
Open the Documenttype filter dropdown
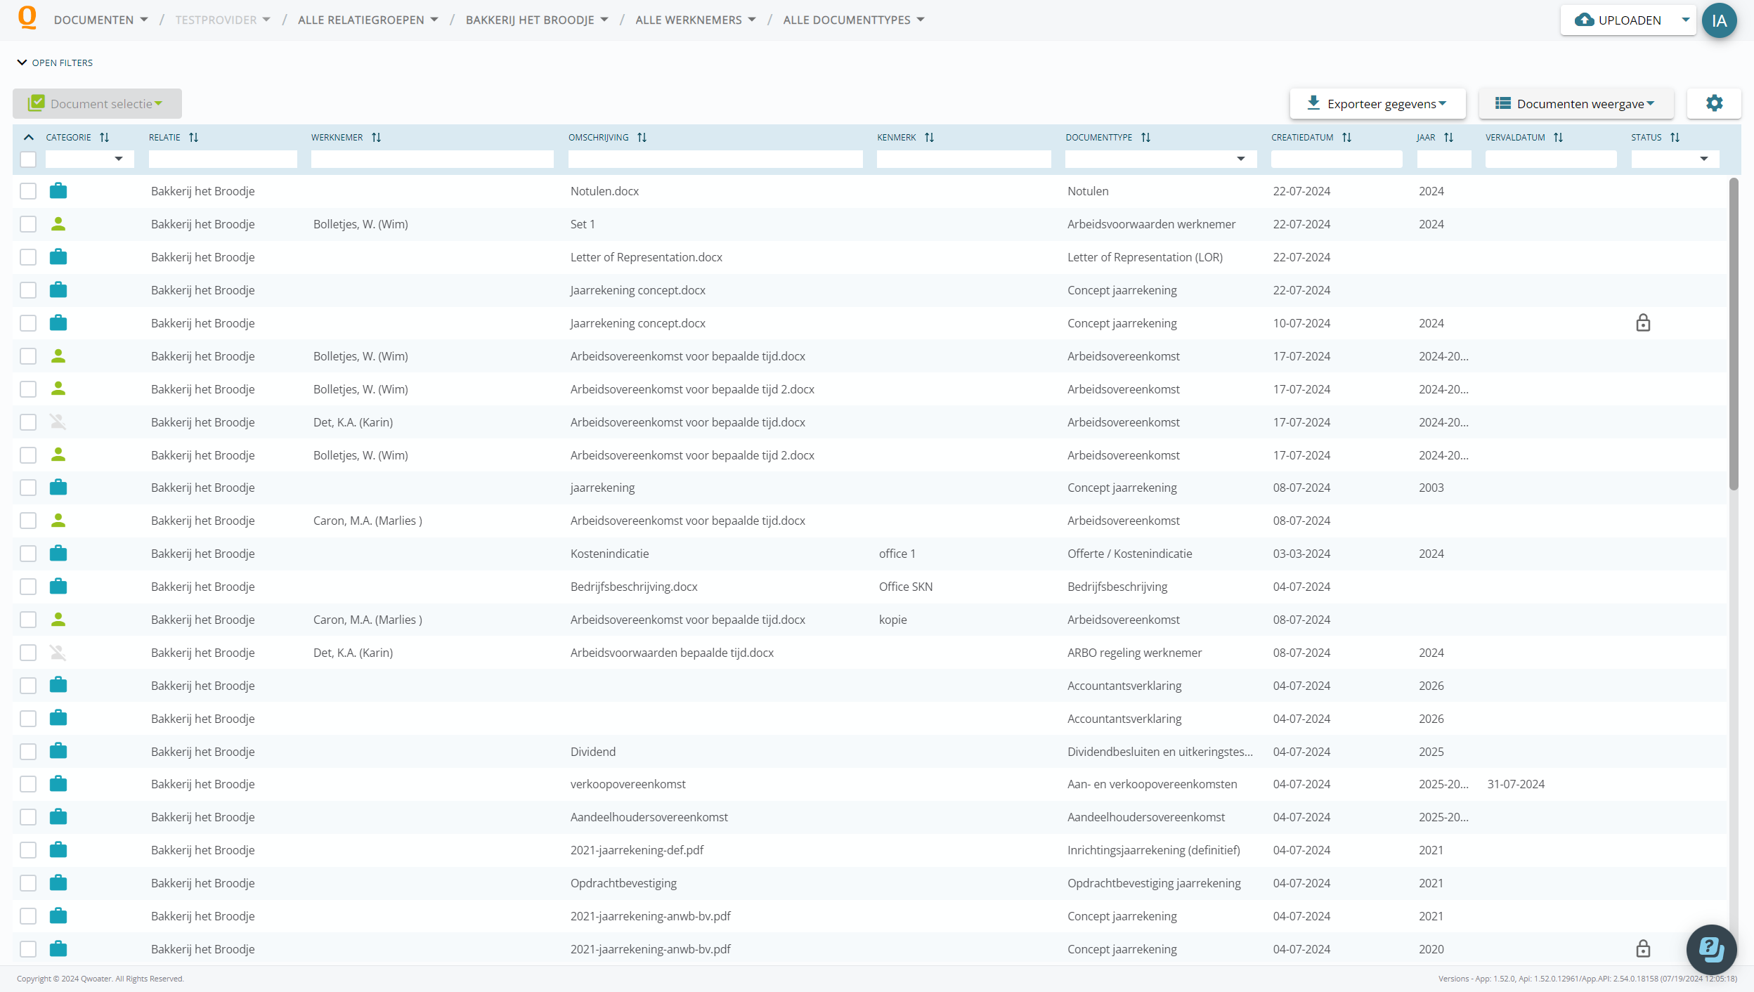tap(1240, 159)
